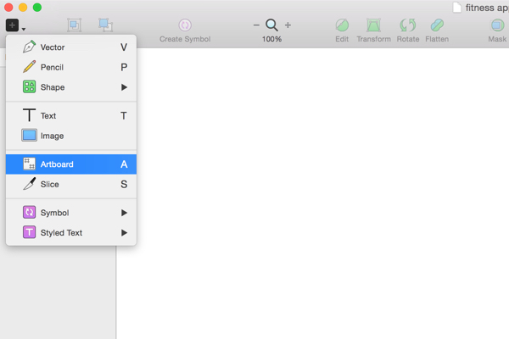Screen dimensions: 509x339
Task: Click the magnifying glass zoom icon
Action: [x=271, y=25]
